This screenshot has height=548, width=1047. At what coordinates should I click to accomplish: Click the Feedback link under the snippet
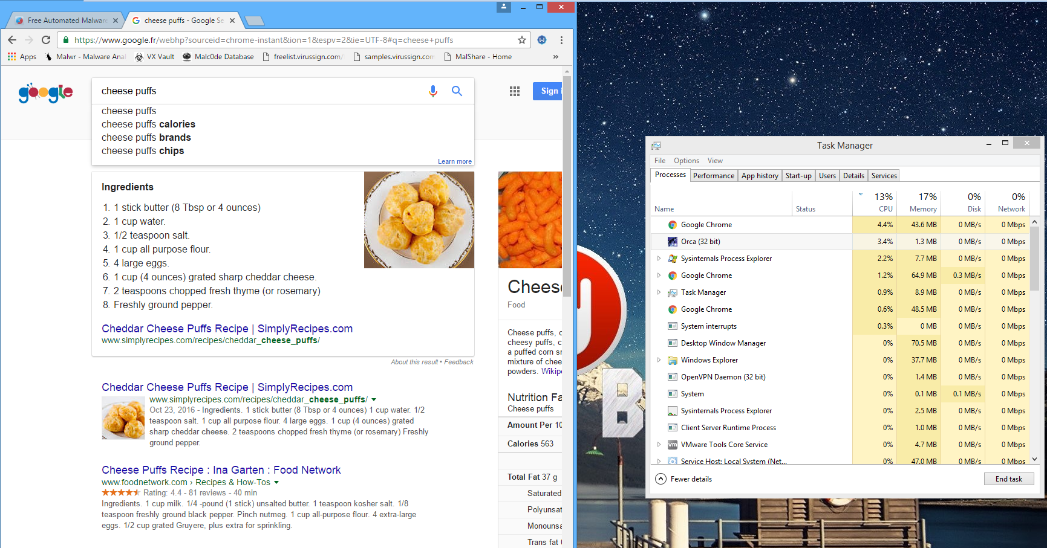(x=459, y=362)
